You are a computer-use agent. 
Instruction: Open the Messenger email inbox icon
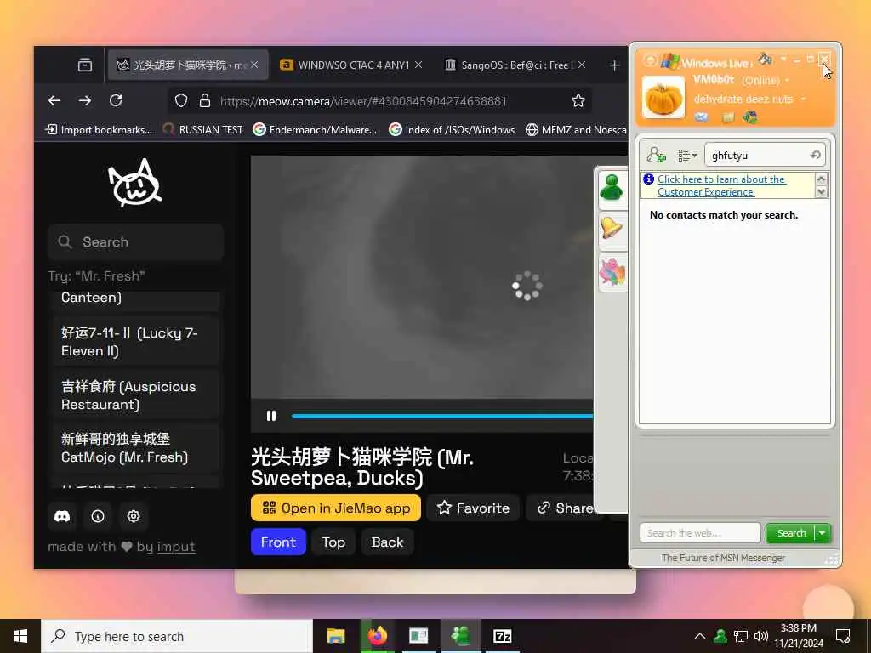click(702, 117)
